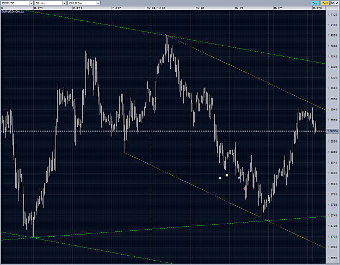340x265 pixels.
Task: Select the cyan triangle marker on chart
Action: (x=239, y=177)
